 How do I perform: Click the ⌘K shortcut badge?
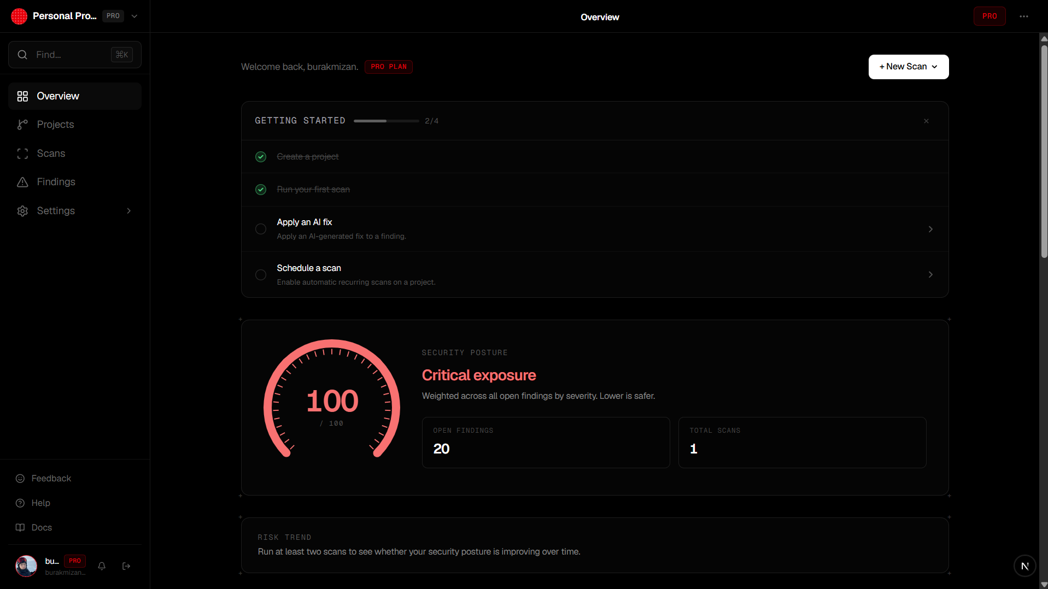(x=122, y=55)
